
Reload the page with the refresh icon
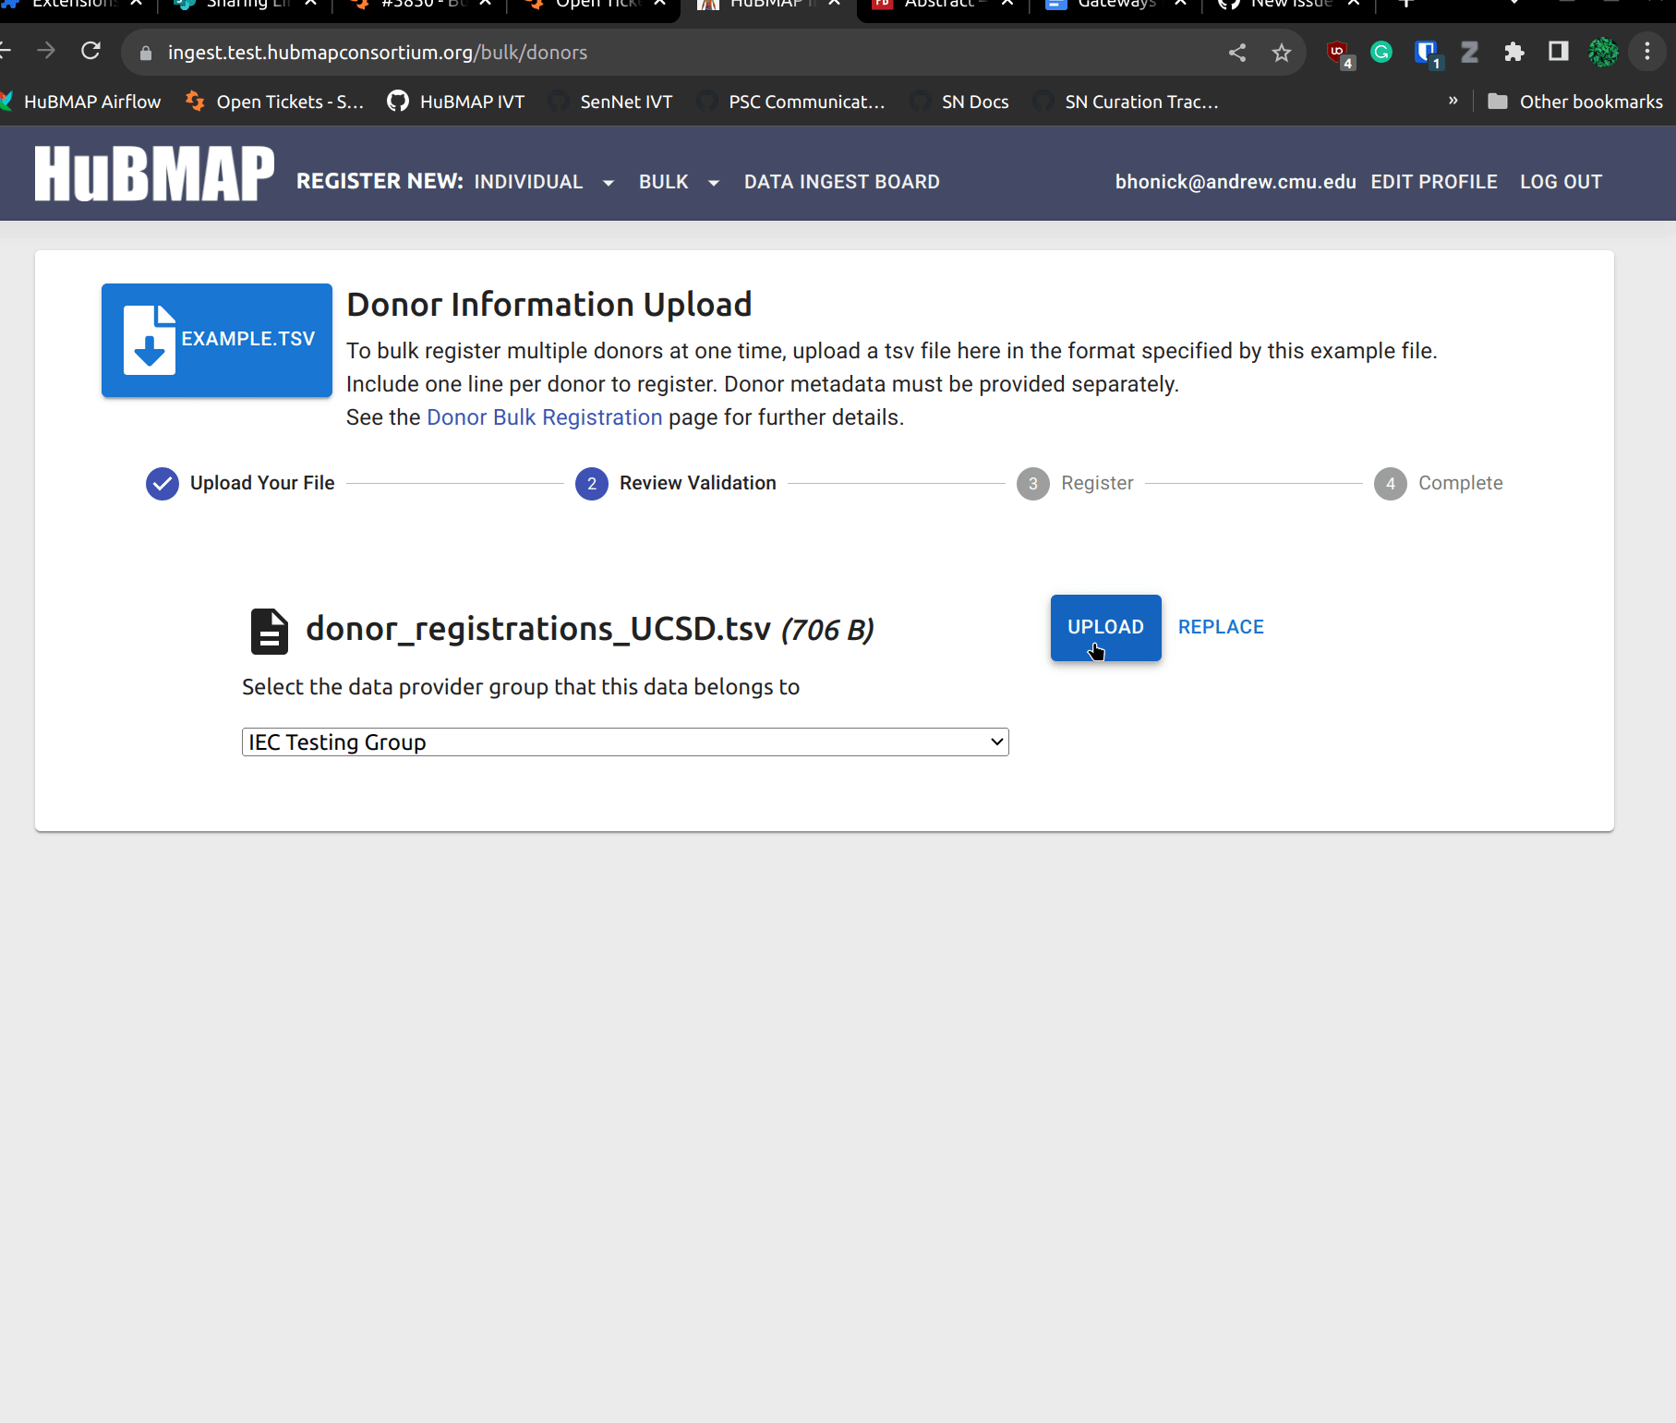click(x=90, y=52)
